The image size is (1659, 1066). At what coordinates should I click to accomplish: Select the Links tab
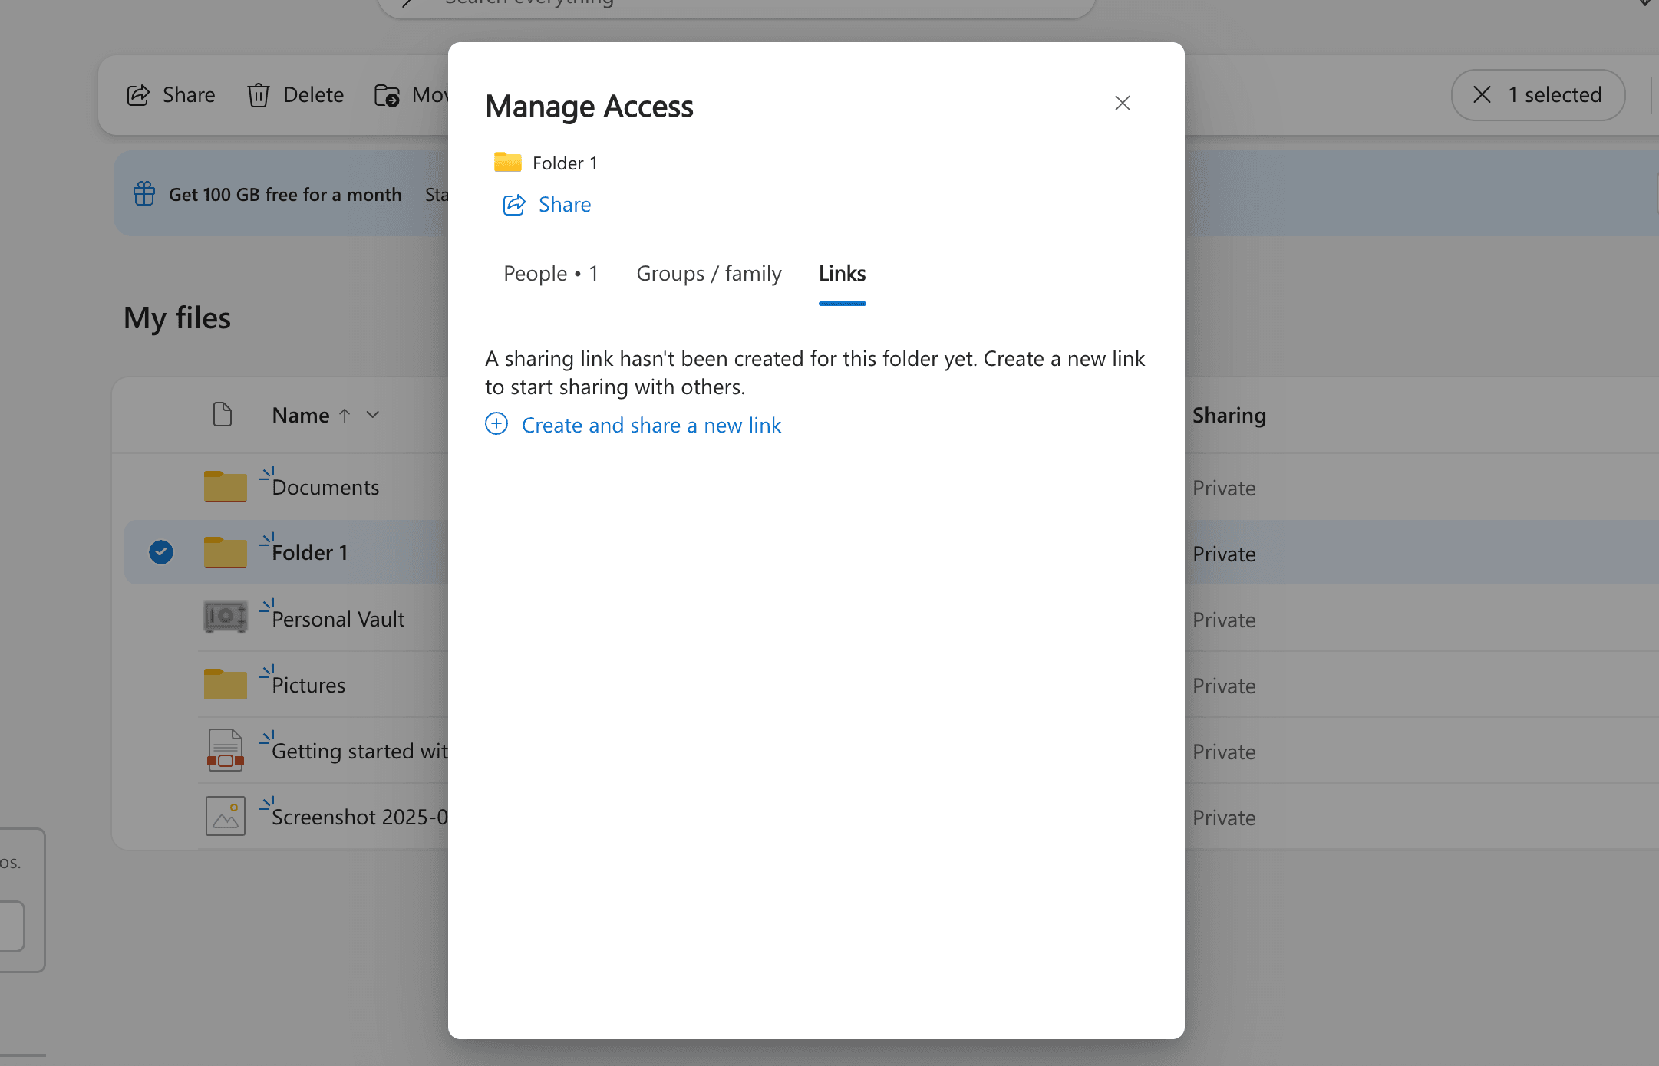point(841,273)
